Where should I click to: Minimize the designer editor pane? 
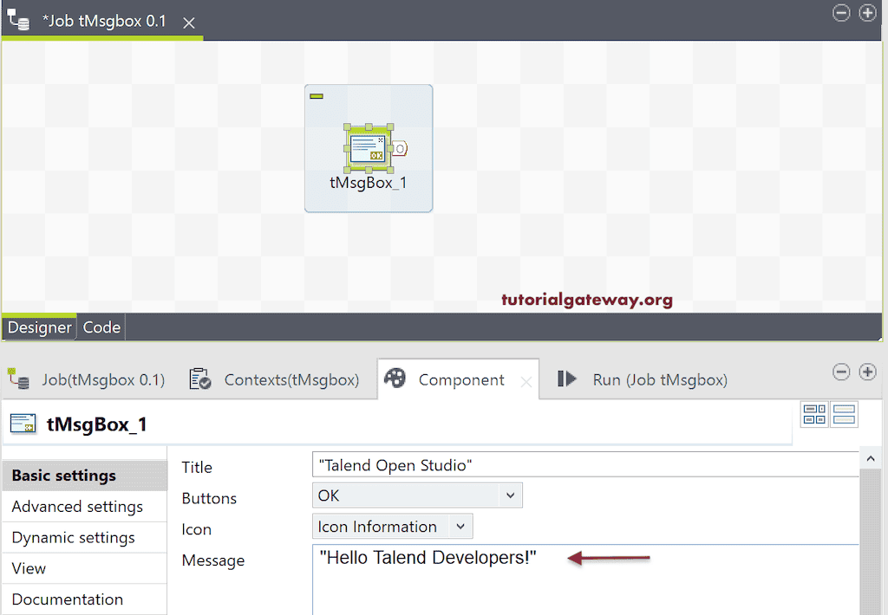pyautogui.click(x=841, y=12)
